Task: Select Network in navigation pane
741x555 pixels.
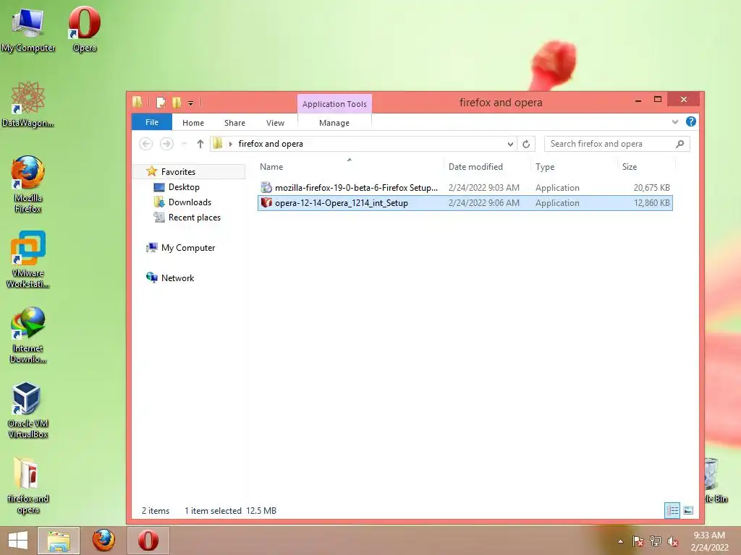Action: (177, 278)
